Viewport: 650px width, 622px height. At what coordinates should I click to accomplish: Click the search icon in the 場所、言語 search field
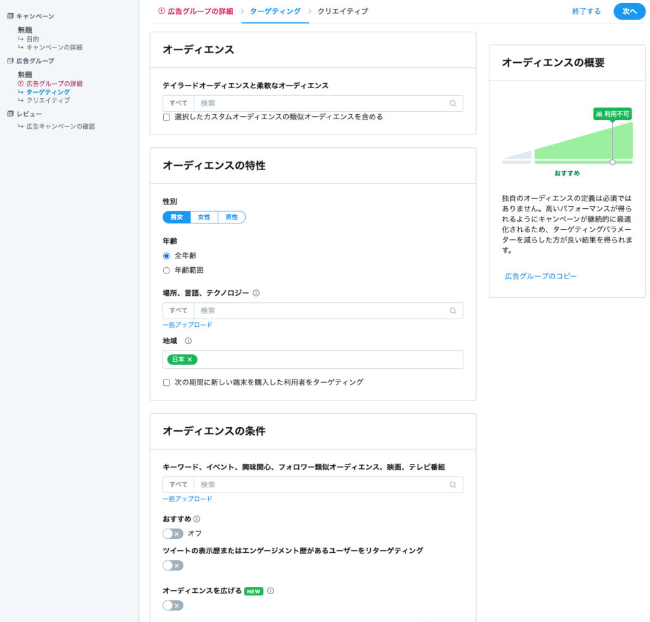[453, 311]
